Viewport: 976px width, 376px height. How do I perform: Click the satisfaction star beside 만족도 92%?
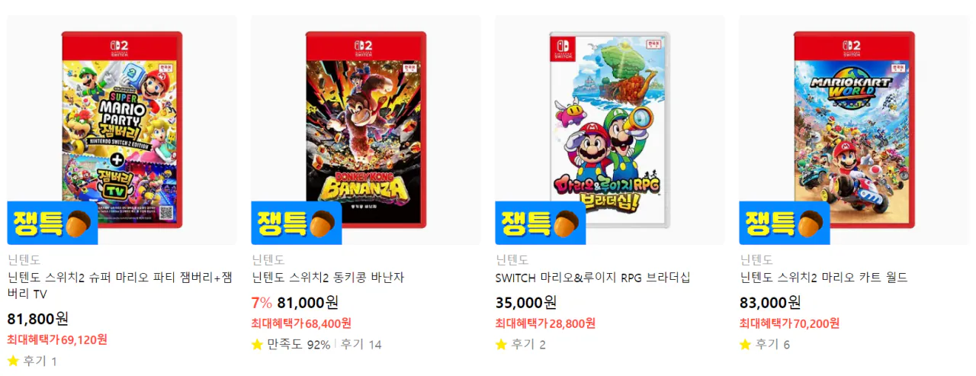coord(257,345)
